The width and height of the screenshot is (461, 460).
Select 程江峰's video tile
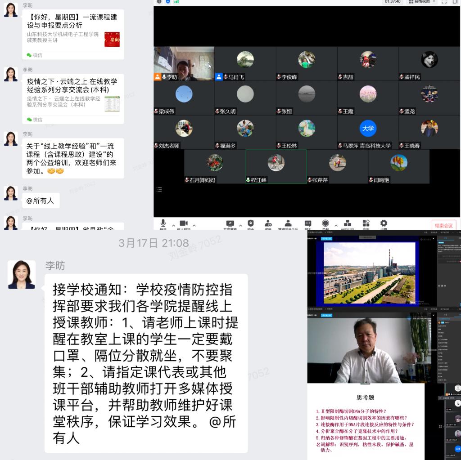pos(276,167)
